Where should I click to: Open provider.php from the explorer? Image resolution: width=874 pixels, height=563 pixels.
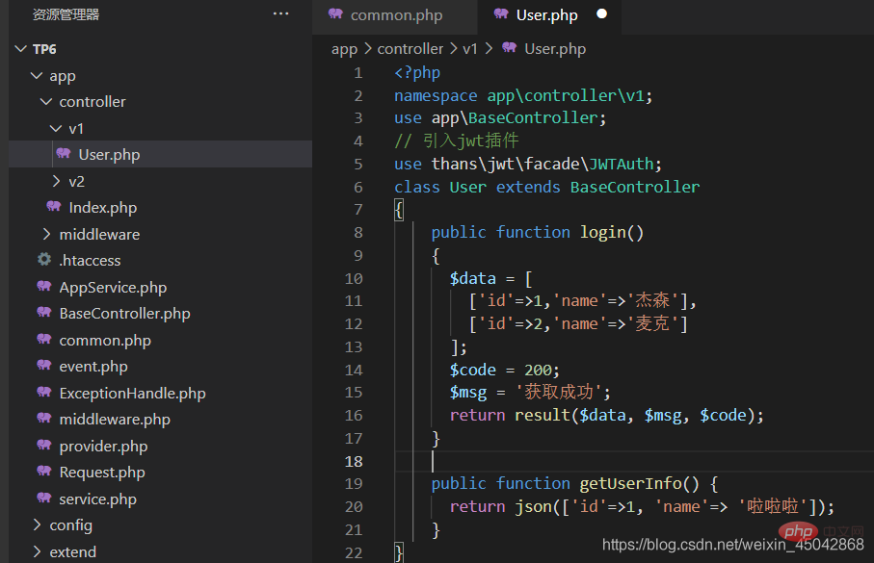click(x=104, y=446)
